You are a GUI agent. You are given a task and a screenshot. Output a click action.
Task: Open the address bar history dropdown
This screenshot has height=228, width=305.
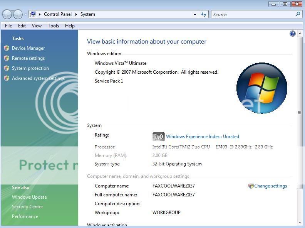click(195, 14)
